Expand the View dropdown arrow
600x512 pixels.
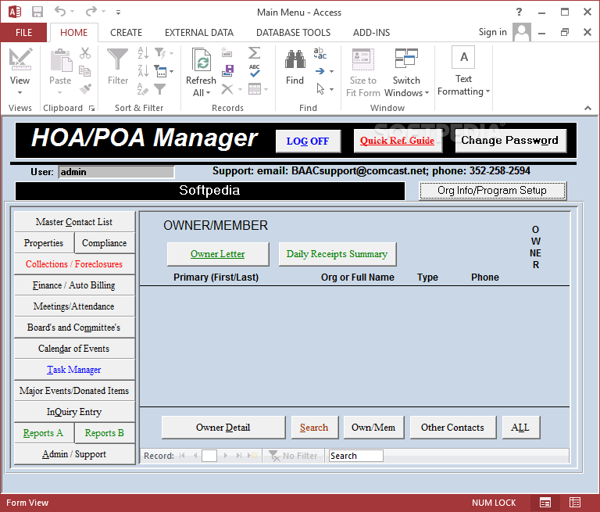(x=20, y=93)
